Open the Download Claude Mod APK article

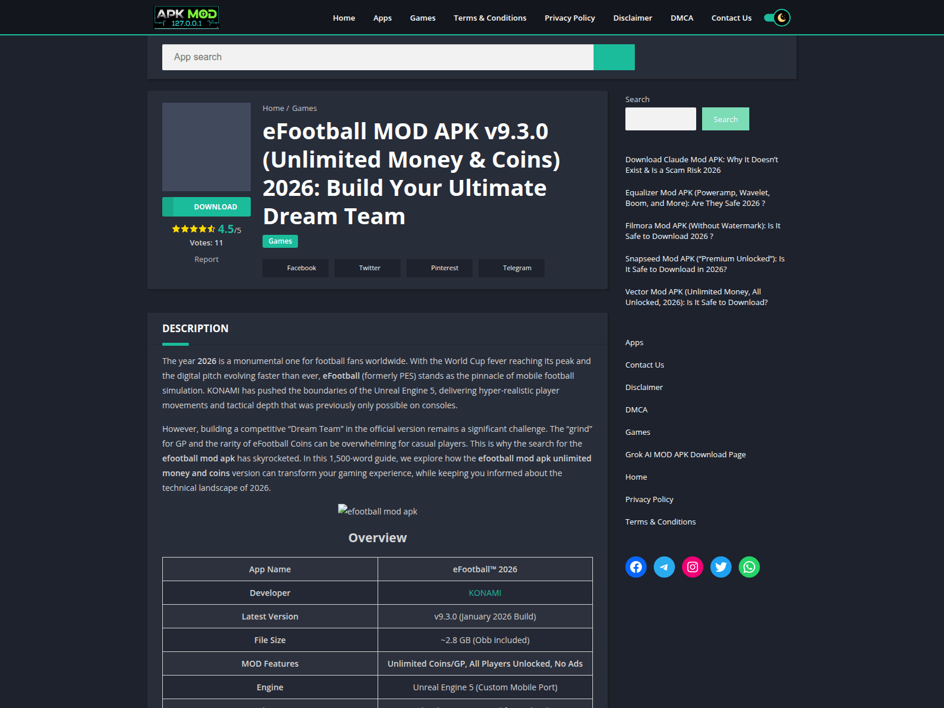click(x=702, y=165)
